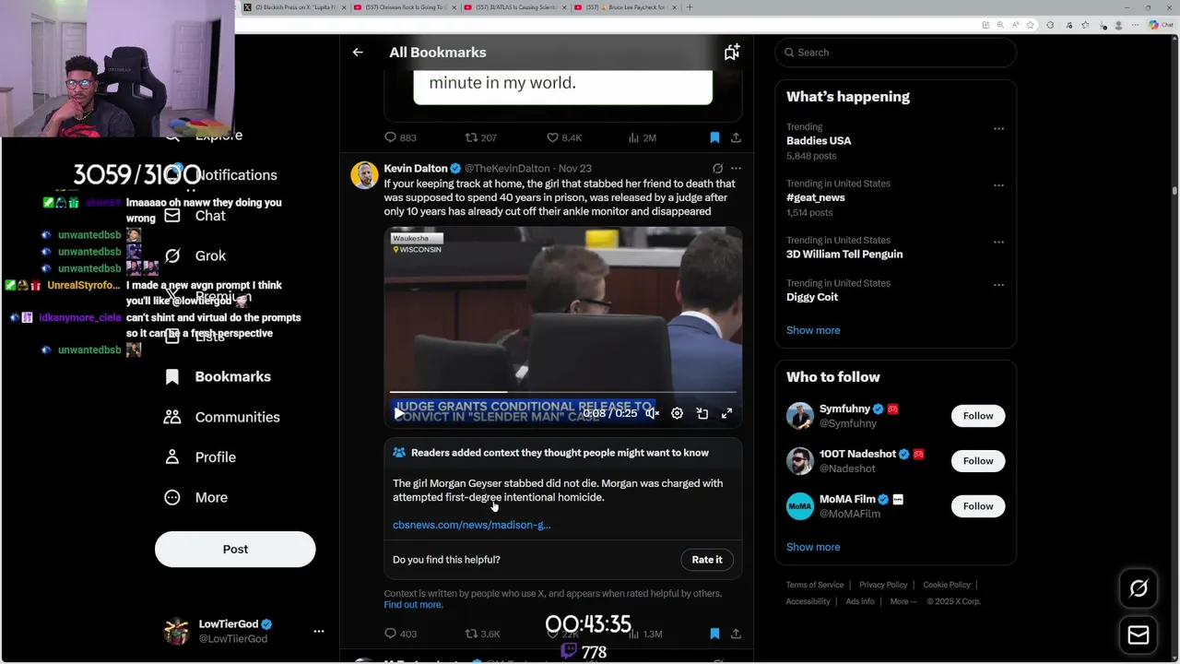This screenshot has height=664, width=1180.
Task: Open more options for the Diggy Coit trend
Action: [x=998, y=284]
